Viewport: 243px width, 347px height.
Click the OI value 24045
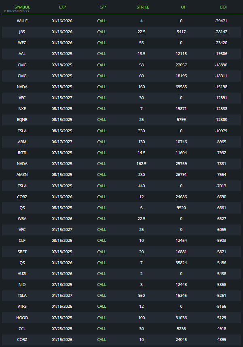point(181,339)
